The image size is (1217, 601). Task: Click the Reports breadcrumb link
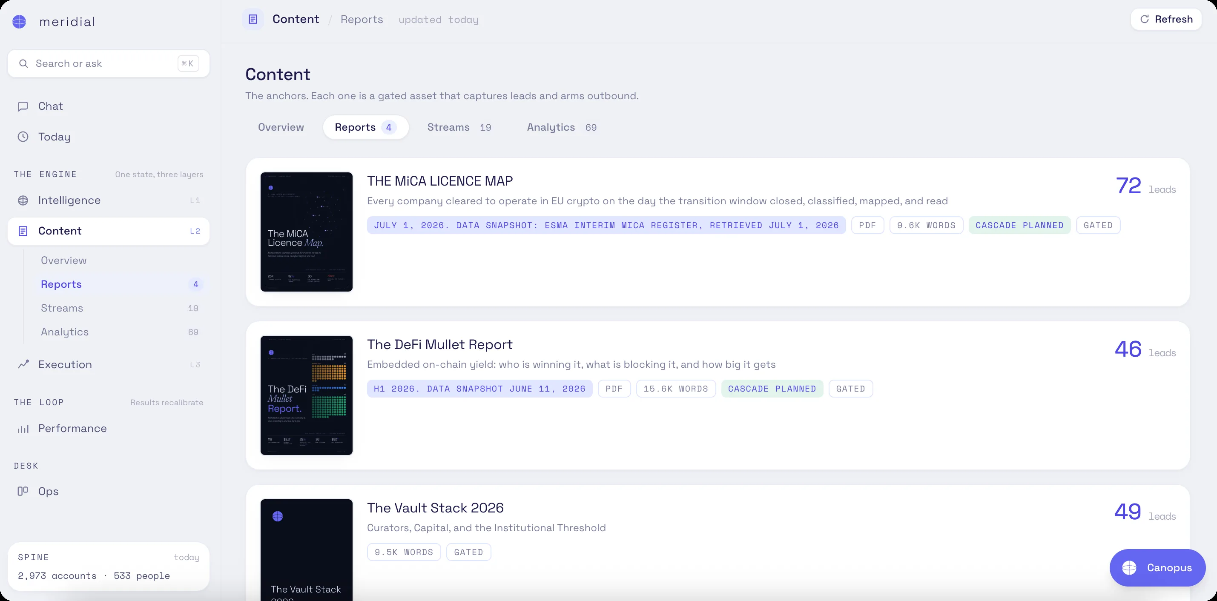(362, 19)
